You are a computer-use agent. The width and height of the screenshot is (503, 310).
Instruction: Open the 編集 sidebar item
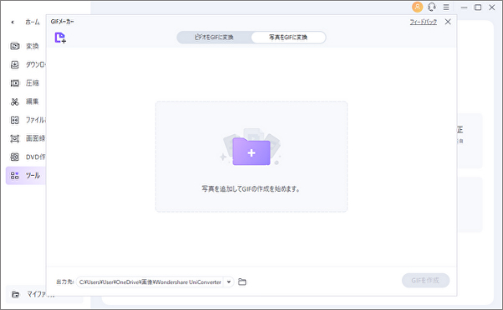32,102
